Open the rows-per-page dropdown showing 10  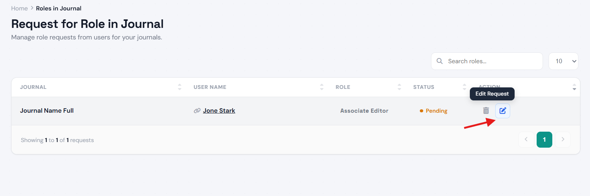[x=564, y=61]
